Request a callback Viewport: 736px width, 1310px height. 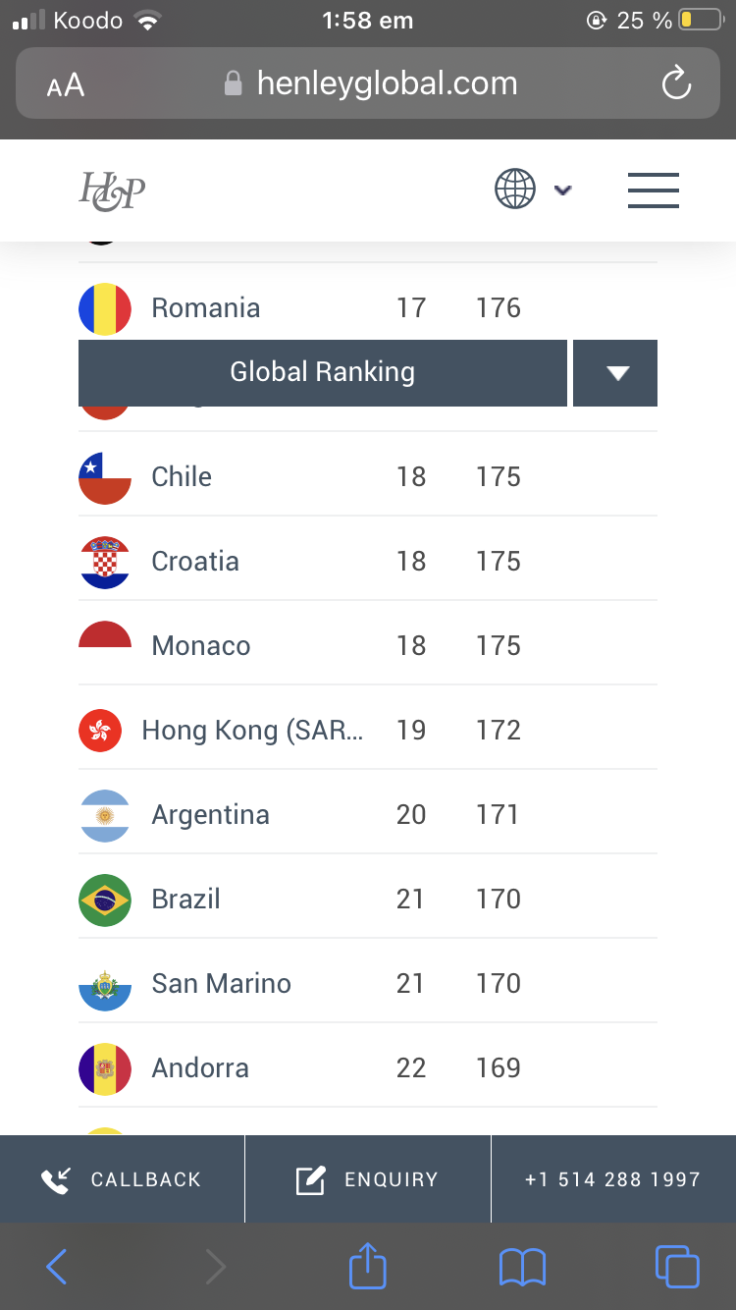pyautogui.click(x=122, y=1179)
